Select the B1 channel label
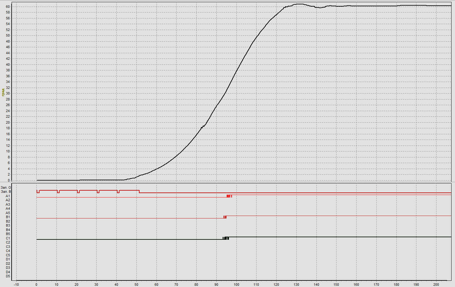Image resolution: width=455 pixels, height=287 pixels. coord(8,217)
